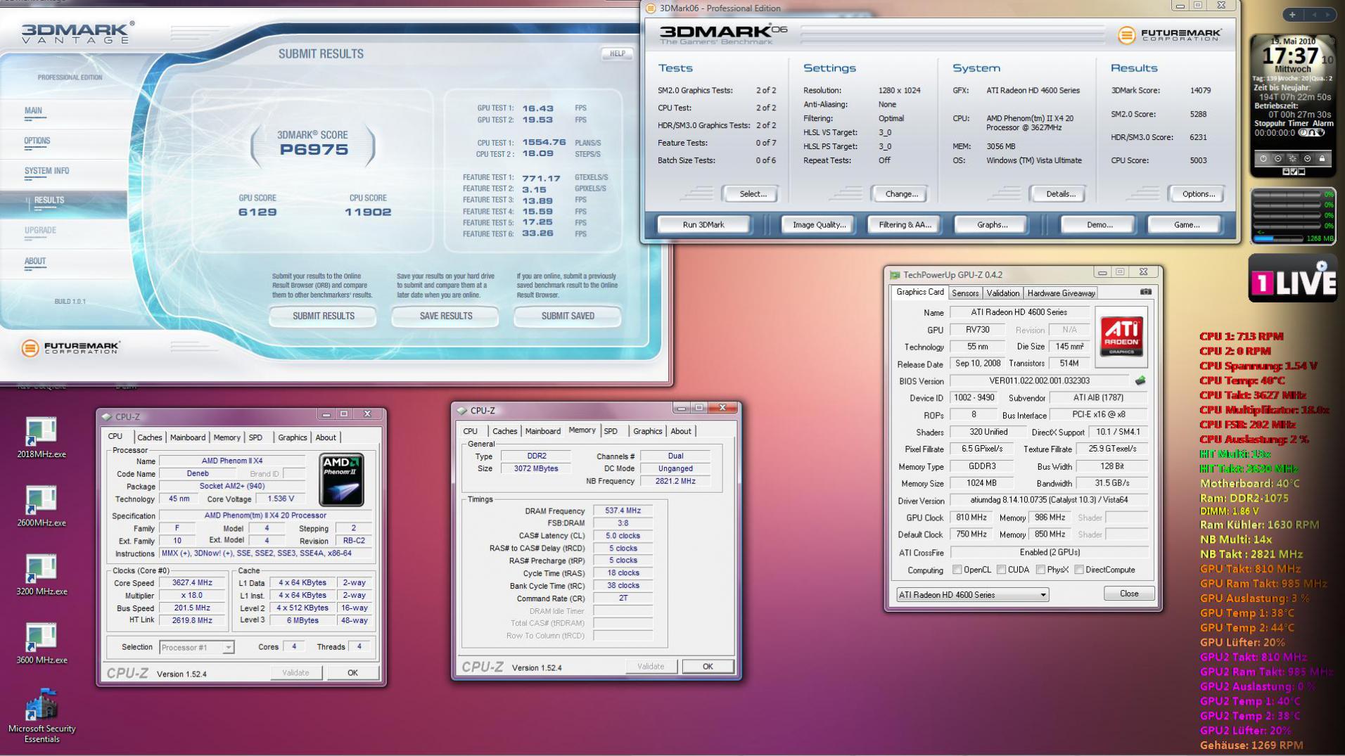Screen dimensions: 1345x756
Task: Click the Help button in 3DMark Vantage
Action: 617,53
